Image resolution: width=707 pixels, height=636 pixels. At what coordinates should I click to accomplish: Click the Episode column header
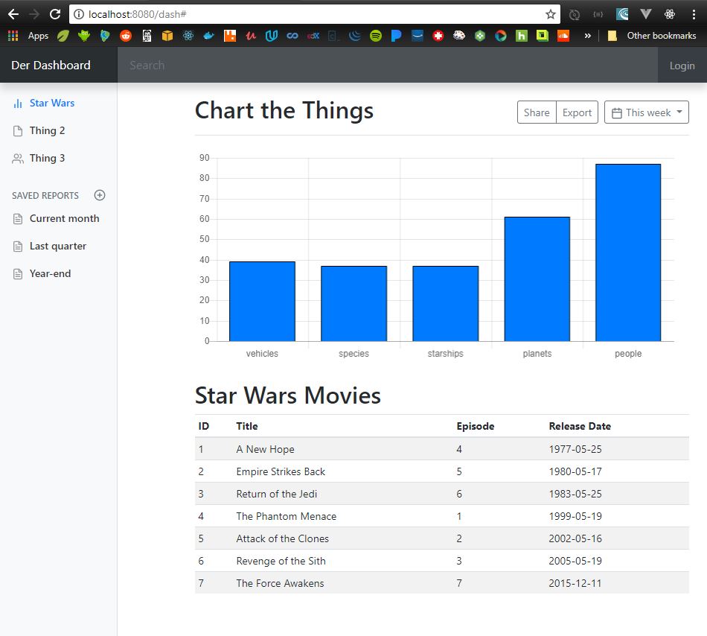(x=476, y=426)
